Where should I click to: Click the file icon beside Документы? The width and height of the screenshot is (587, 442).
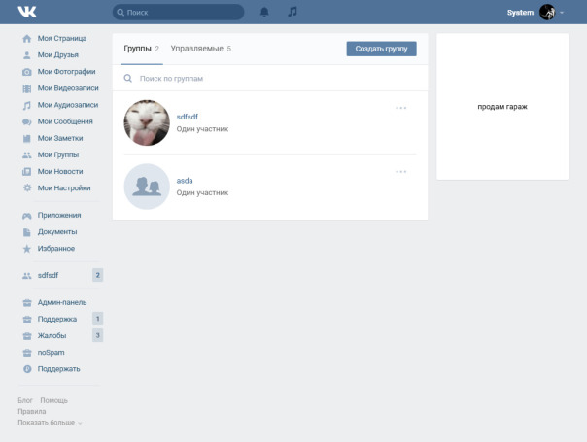click(x=26, y=232)
